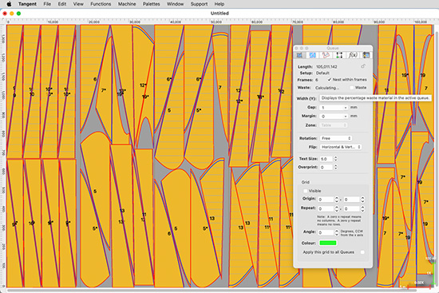
Task: Open the Machine menu
Action: coord(127,4)
